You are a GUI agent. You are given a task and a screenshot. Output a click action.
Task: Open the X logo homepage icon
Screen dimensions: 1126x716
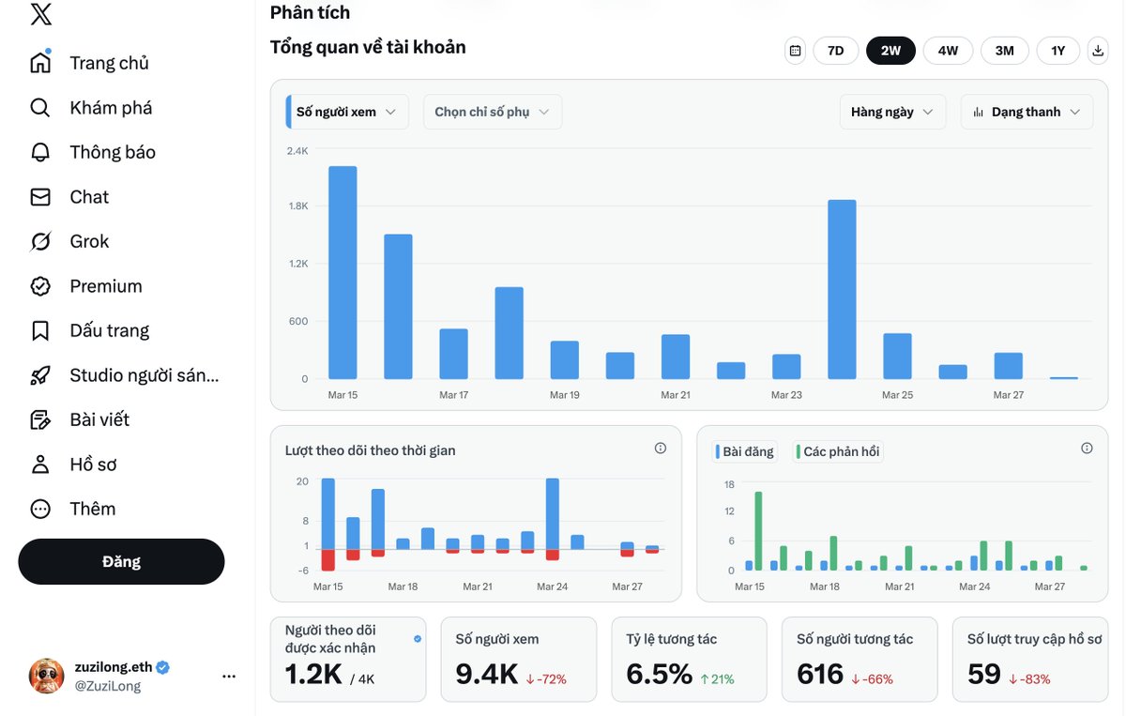tap(40, 15)
